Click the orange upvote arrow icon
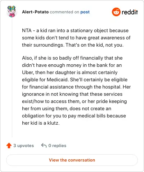144x172 pixels. (9, 146)
